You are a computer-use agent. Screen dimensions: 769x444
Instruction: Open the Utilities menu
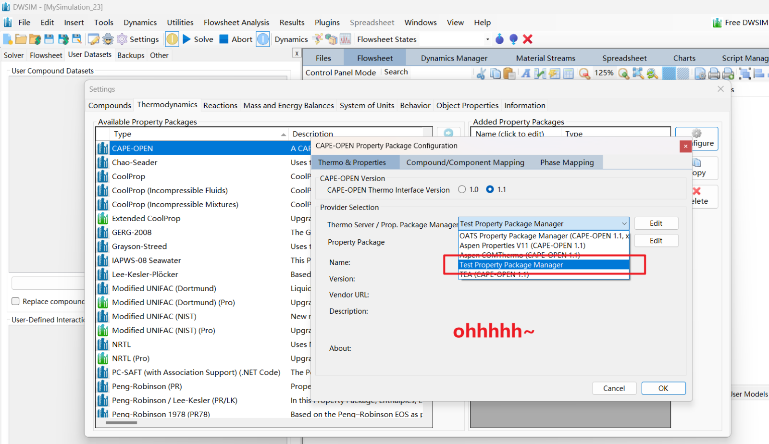point(180,23)
